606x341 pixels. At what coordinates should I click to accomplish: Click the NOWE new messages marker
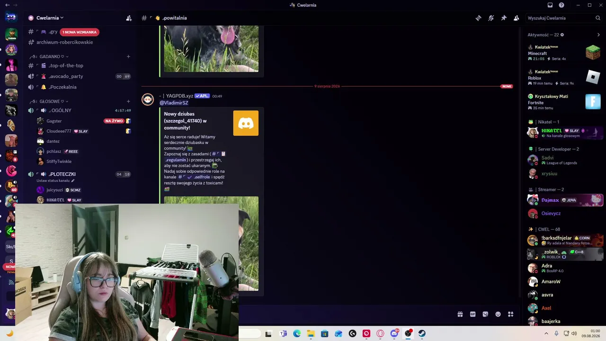coord(507,86)
